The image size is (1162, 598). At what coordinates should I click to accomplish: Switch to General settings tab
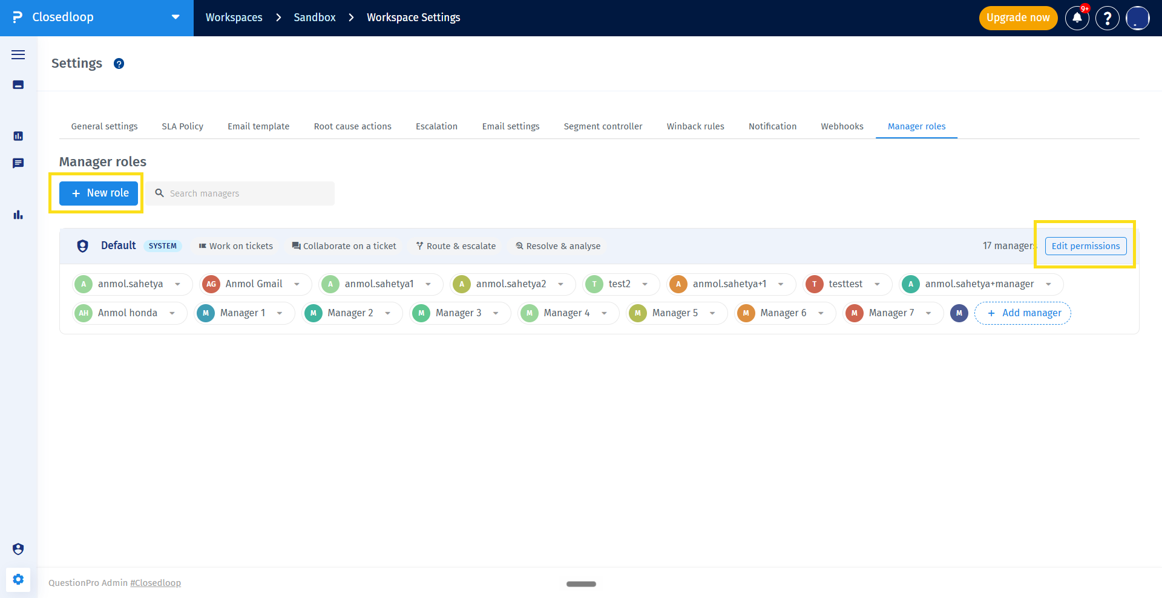click(104, 126)
